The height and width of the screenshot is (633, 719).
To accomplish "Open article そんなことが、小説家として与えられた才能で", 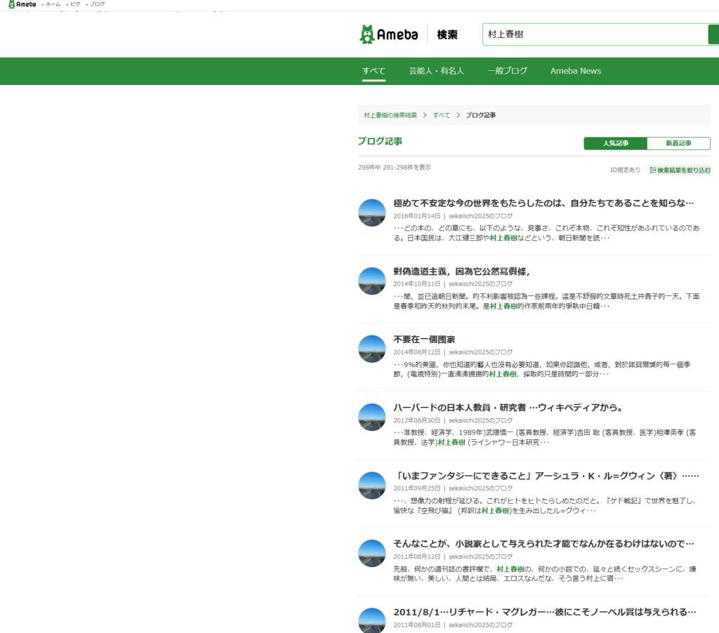I will click(543, 544).
